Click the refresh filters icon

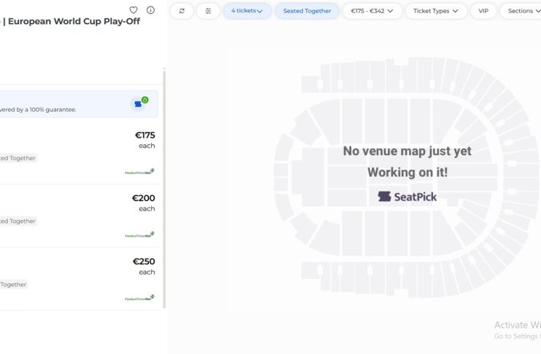(182, 11)
